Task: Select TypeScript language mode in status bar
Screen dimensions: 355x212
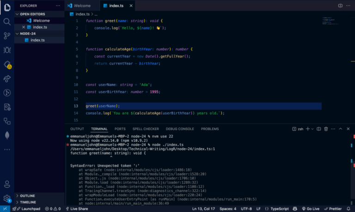Action: click(277, 209)
